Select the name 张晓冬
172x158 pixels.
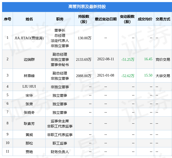(29, 112)
